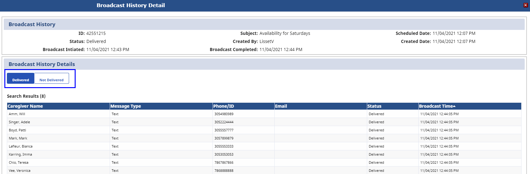
Task: Sort by Caregiver Name column header
Action: coord(25,106)
